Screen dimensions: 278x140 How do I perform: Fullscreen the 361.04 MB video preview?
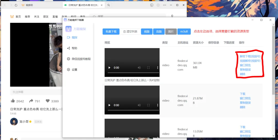(x=149, y=68)
